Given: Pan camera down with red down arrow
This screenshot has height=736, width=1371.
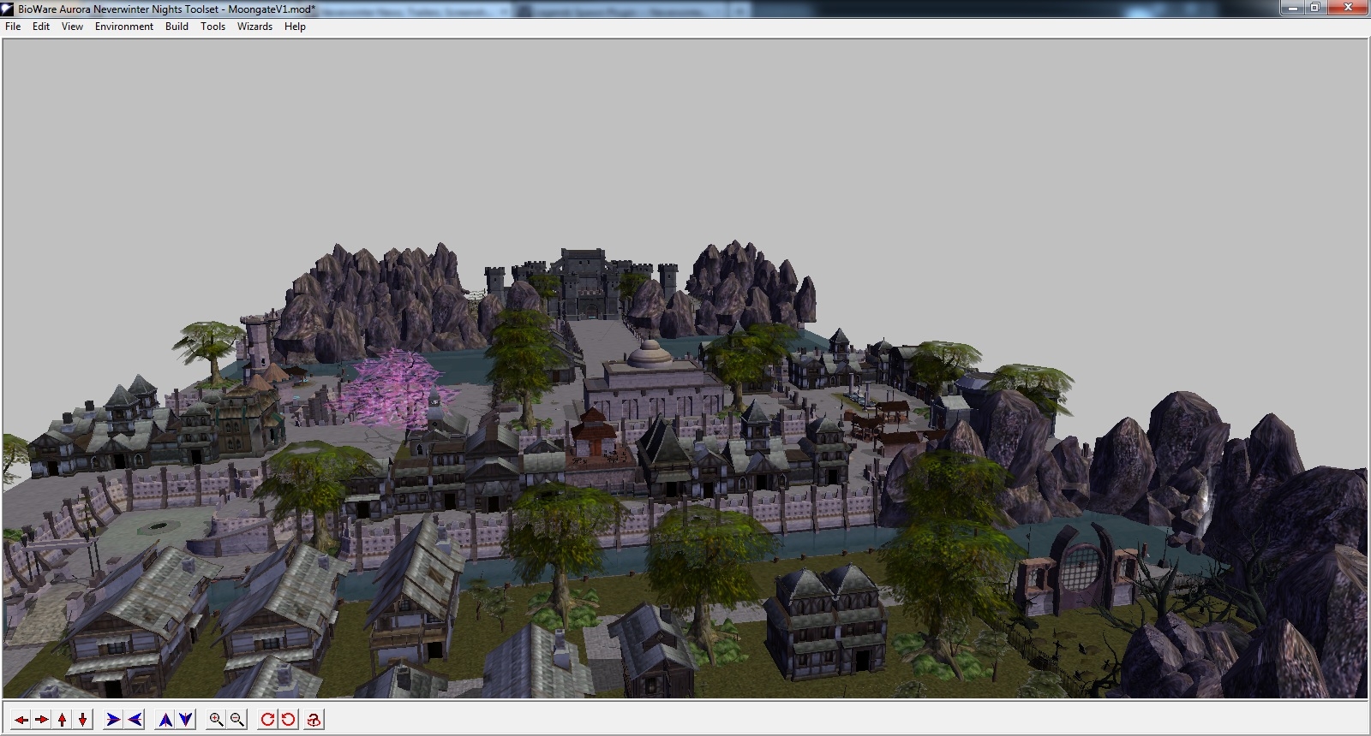Looking at the screenshot, I should [82, 720].
